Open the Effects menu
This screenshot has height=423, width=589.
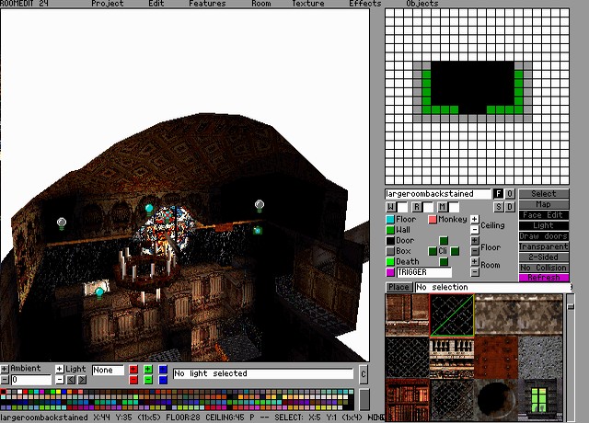[x=365, y=4]
